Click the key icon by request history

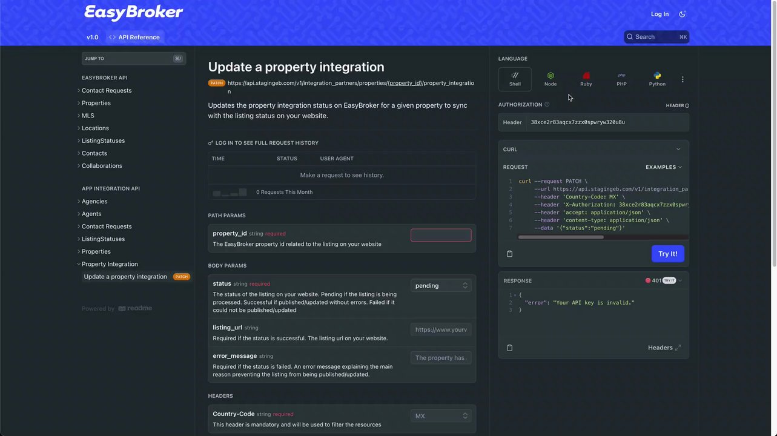211,143
